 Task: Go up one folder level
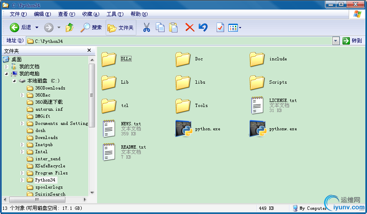coord(70,27)
